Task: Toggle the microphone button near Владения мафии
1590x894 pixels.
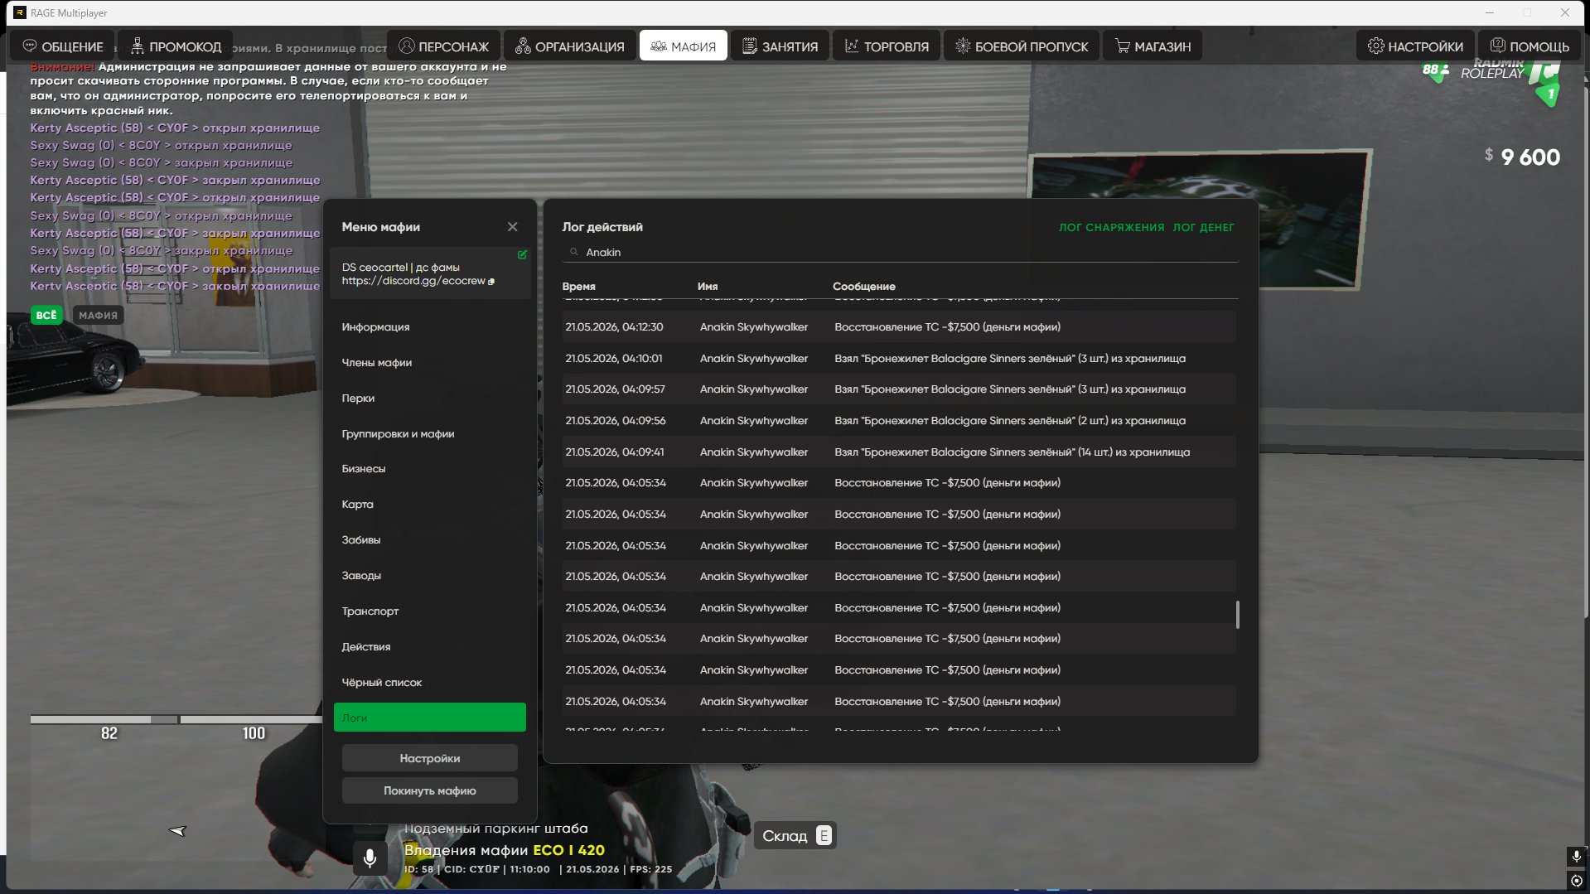Action: 370,858
